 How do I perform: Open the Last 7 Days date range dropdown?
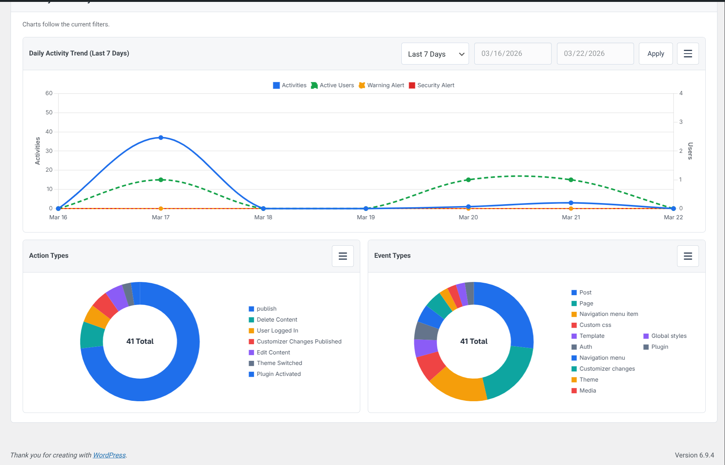(435, 54)
